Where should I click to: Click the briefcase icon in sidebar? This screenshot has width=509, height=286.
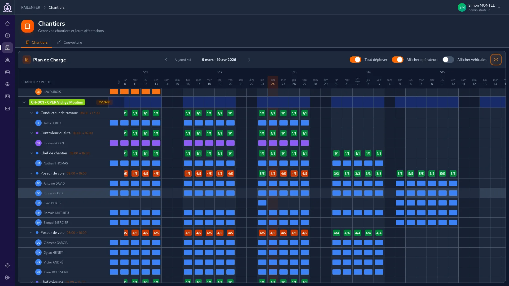click(7, 35)
